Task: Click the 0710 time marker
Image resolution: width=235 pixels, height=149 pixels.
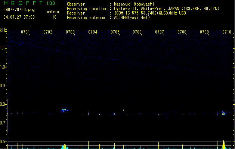Action: click(x=227, y=32)
